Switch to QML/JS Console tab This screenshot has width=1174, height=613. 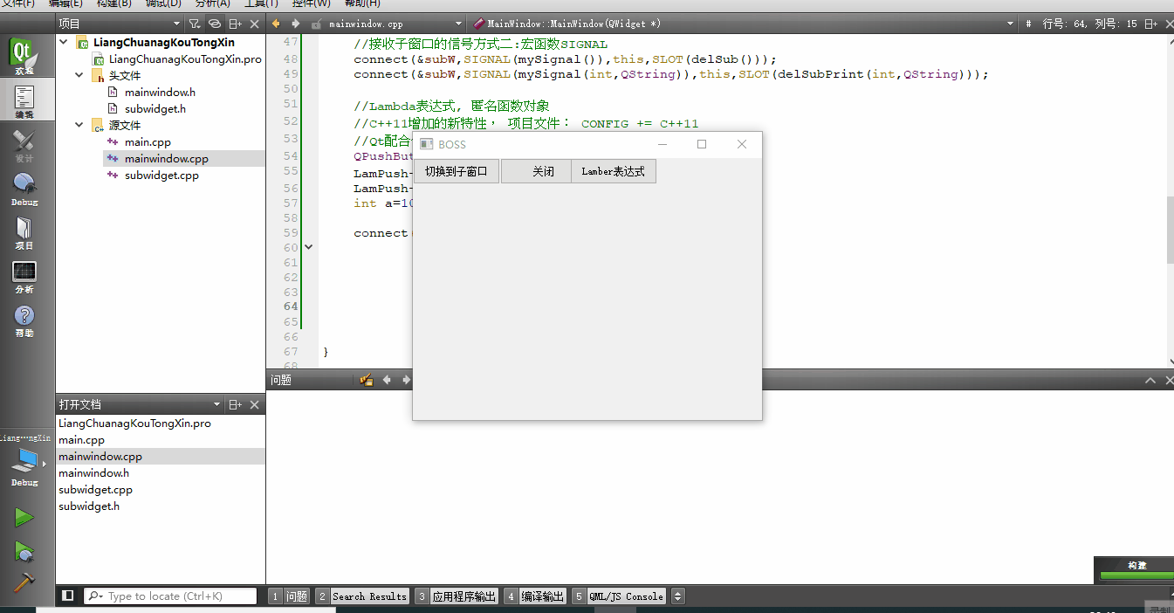point(619,596)
